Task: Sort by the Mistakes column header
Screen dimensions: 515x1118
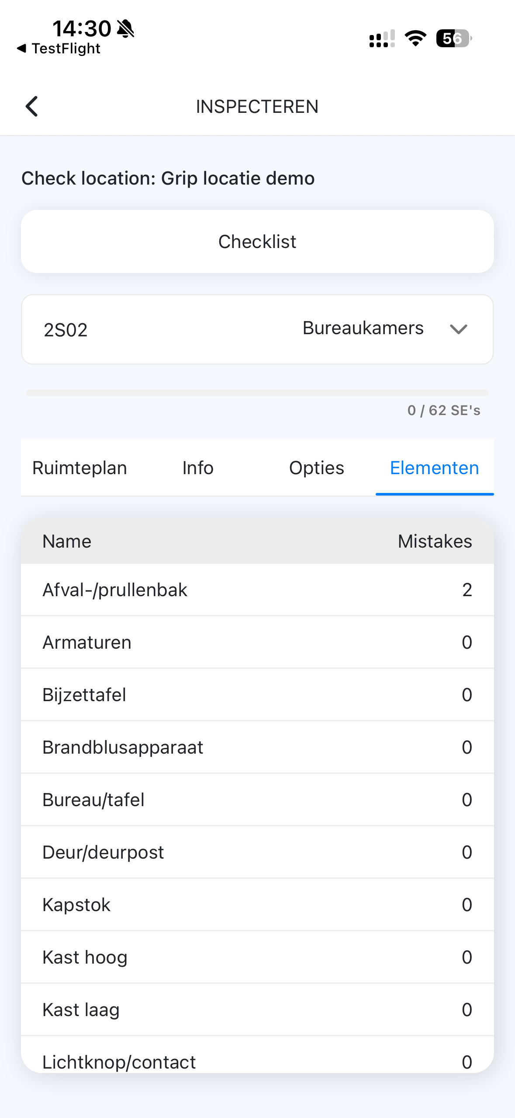Action: pos(435,541)
